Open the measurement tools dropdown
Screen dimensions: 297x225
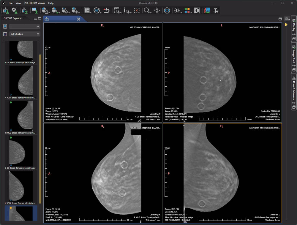pos(117,11)
